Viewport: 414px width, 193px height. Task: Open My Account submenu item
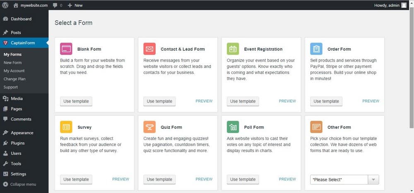click(14, 71)
